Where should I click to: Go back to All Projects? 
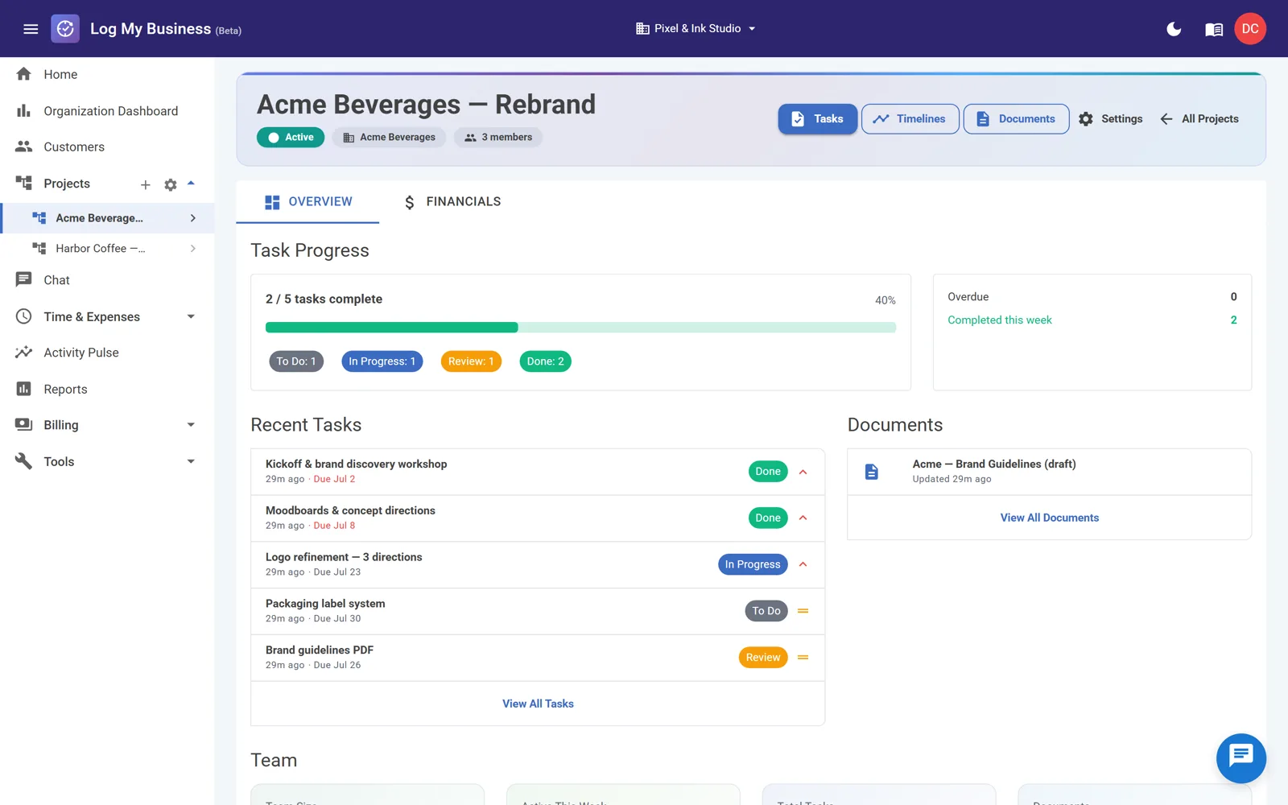pyautogui.click(x=1199, y=119)
